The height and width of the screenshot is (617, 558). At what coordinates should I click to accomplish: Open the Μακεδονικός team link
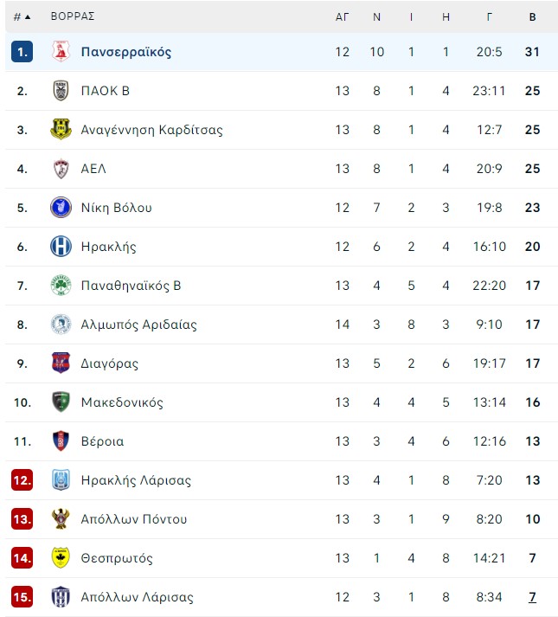coord(122,402)
